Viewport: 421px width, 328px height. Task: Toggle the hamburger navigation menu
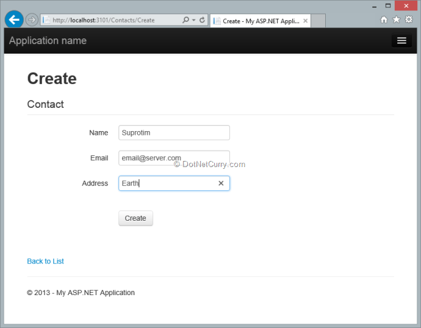click(401, 41)
